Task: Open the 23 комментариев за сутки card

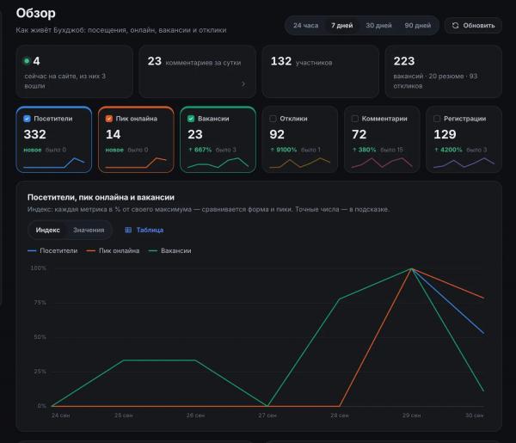Action: tap(198, 71)
